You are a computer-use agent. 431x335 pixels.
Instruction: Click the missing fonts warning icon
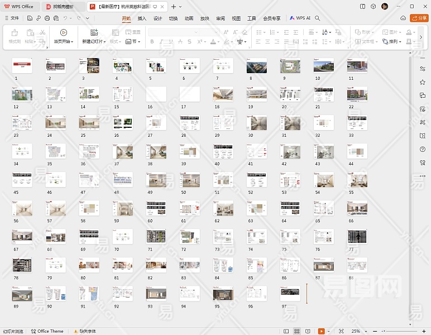click(x=76, y=331)
